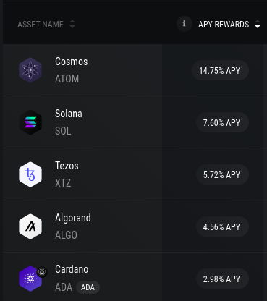Click the APY REWARDS column header
Viewport: 267px width, 301px height.
[224, 25]
